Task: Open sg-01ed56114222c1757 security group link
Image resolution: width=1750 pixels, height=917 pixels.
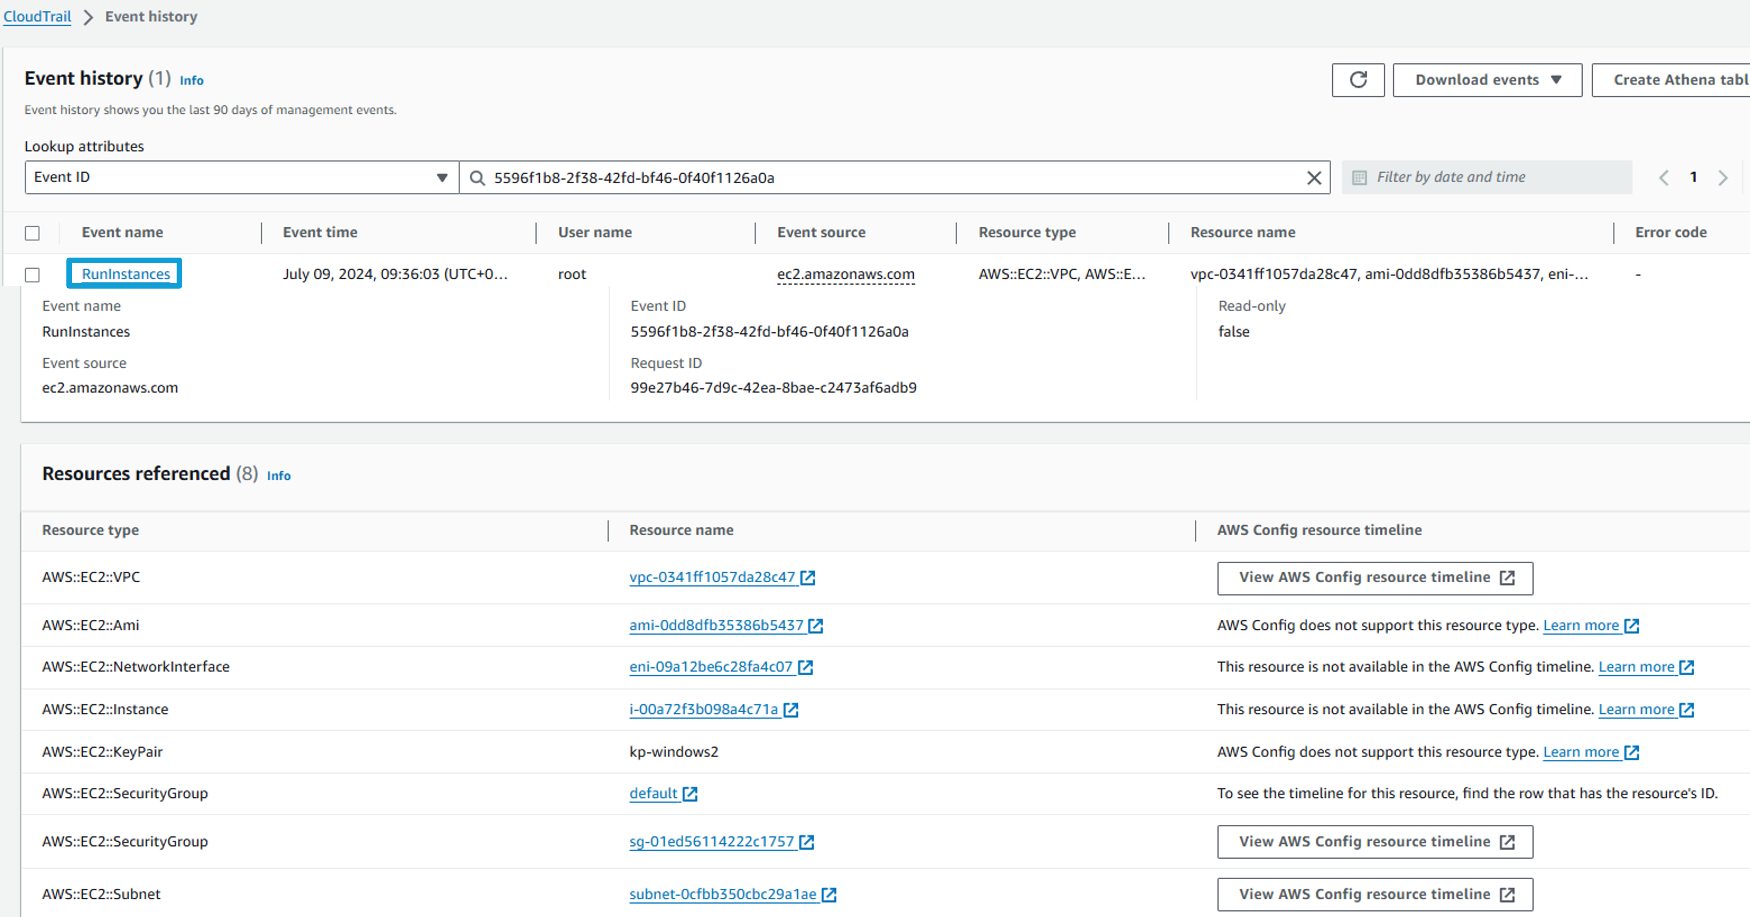Action: (x=711, y=841)
